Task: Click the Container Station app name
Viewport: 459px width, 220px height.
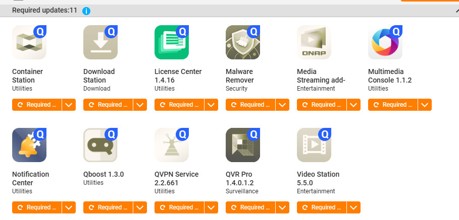Action: (27, 76)
